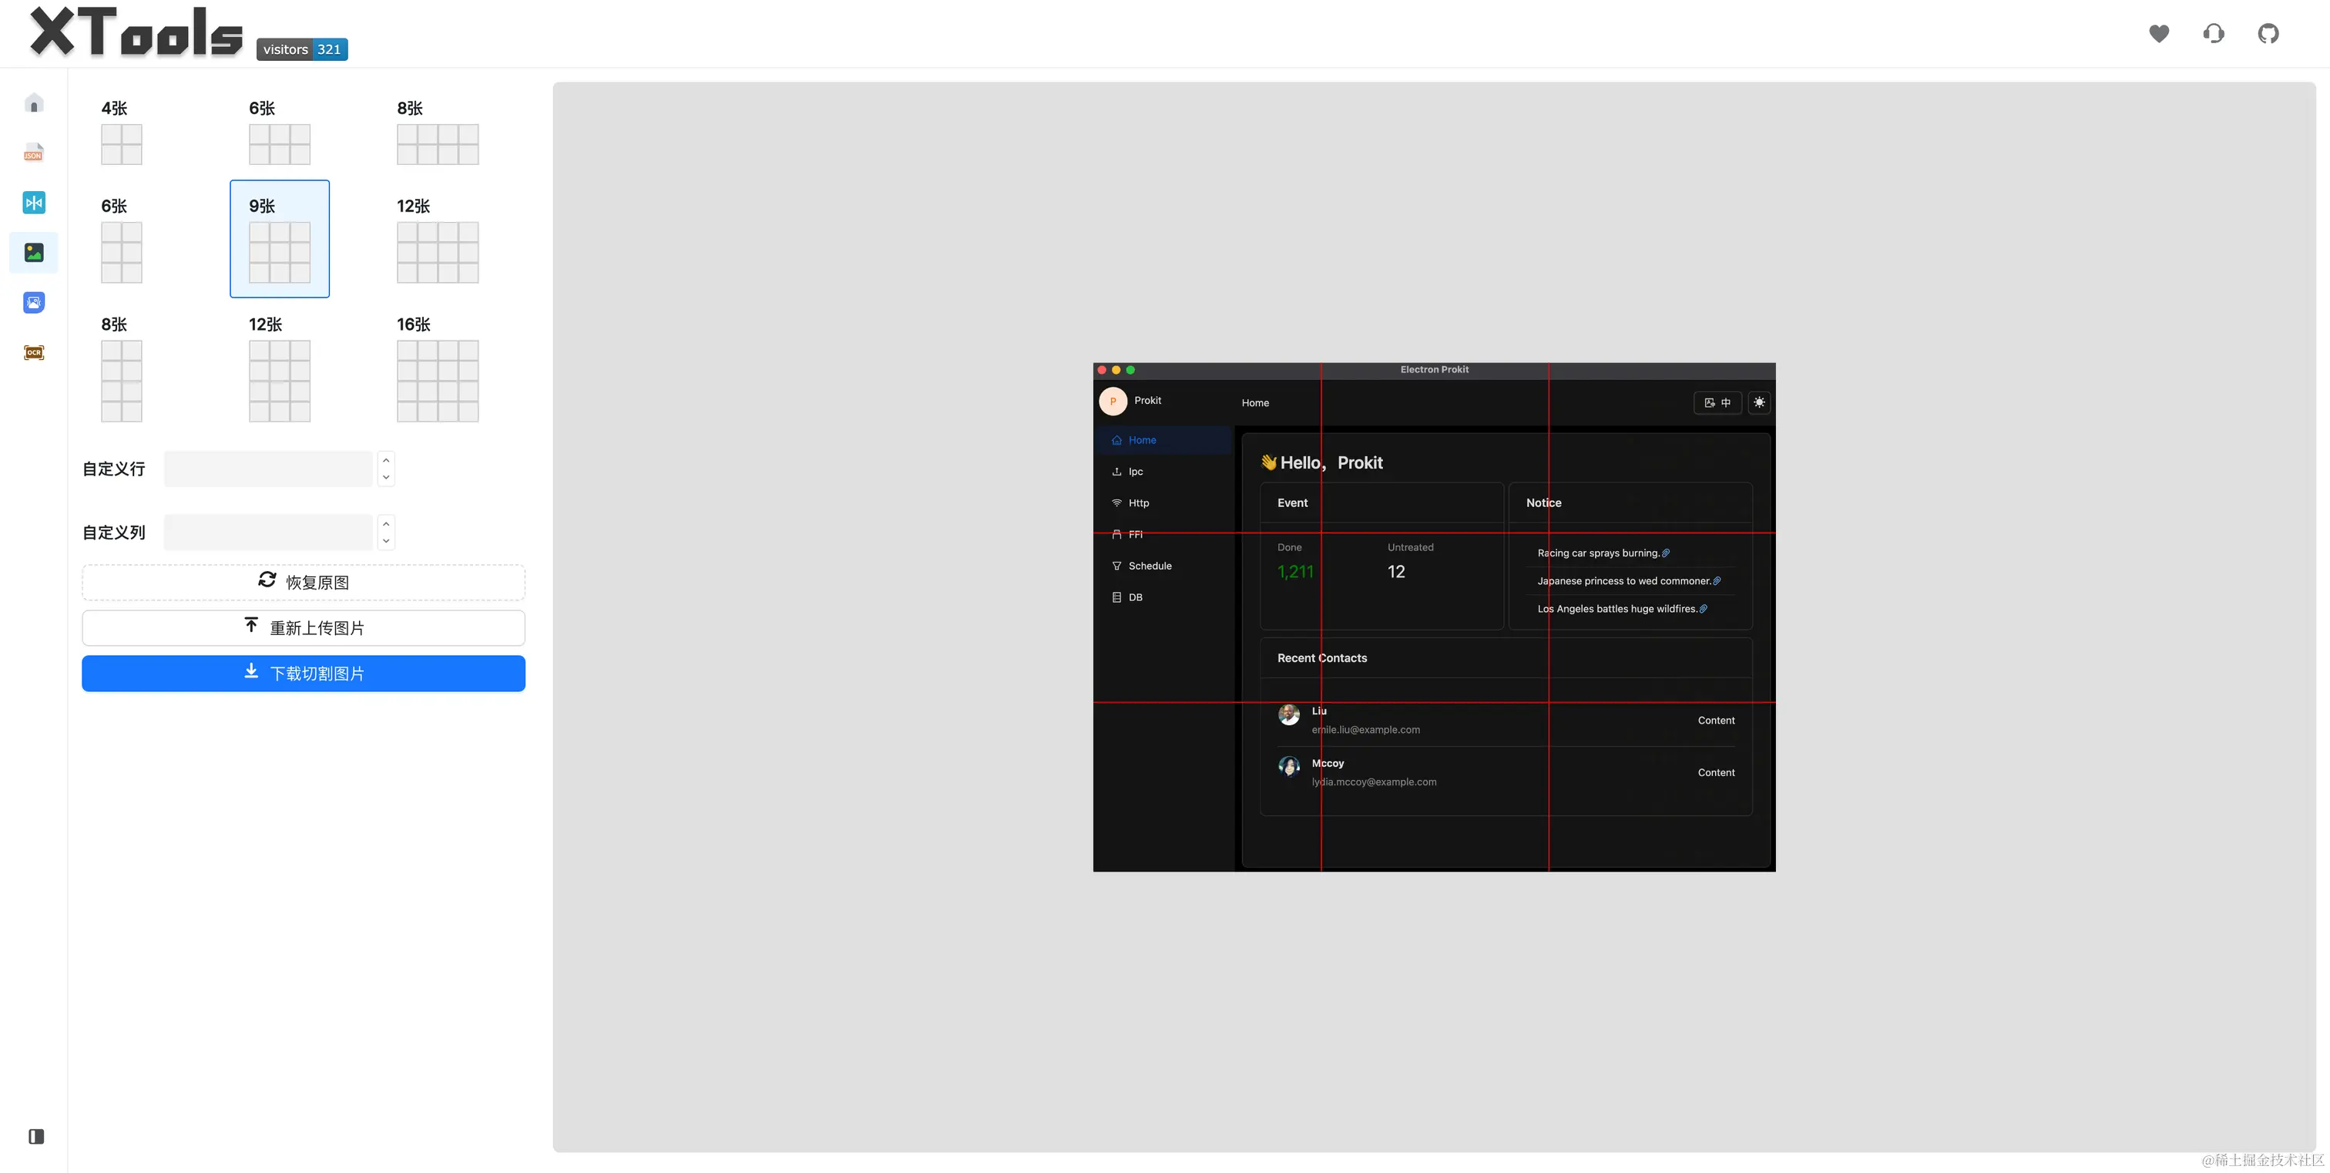Click the heart favorite icon
Image resolution: width=2330 pixels, height=1173 pixels.
pos(2159,33)
